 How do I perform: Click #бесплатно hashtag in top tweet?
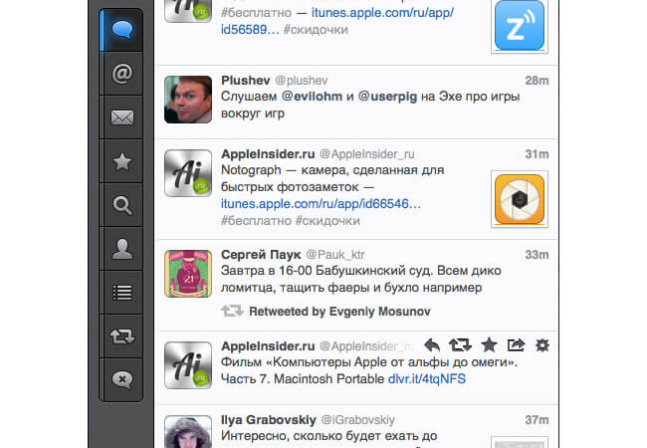256,13
